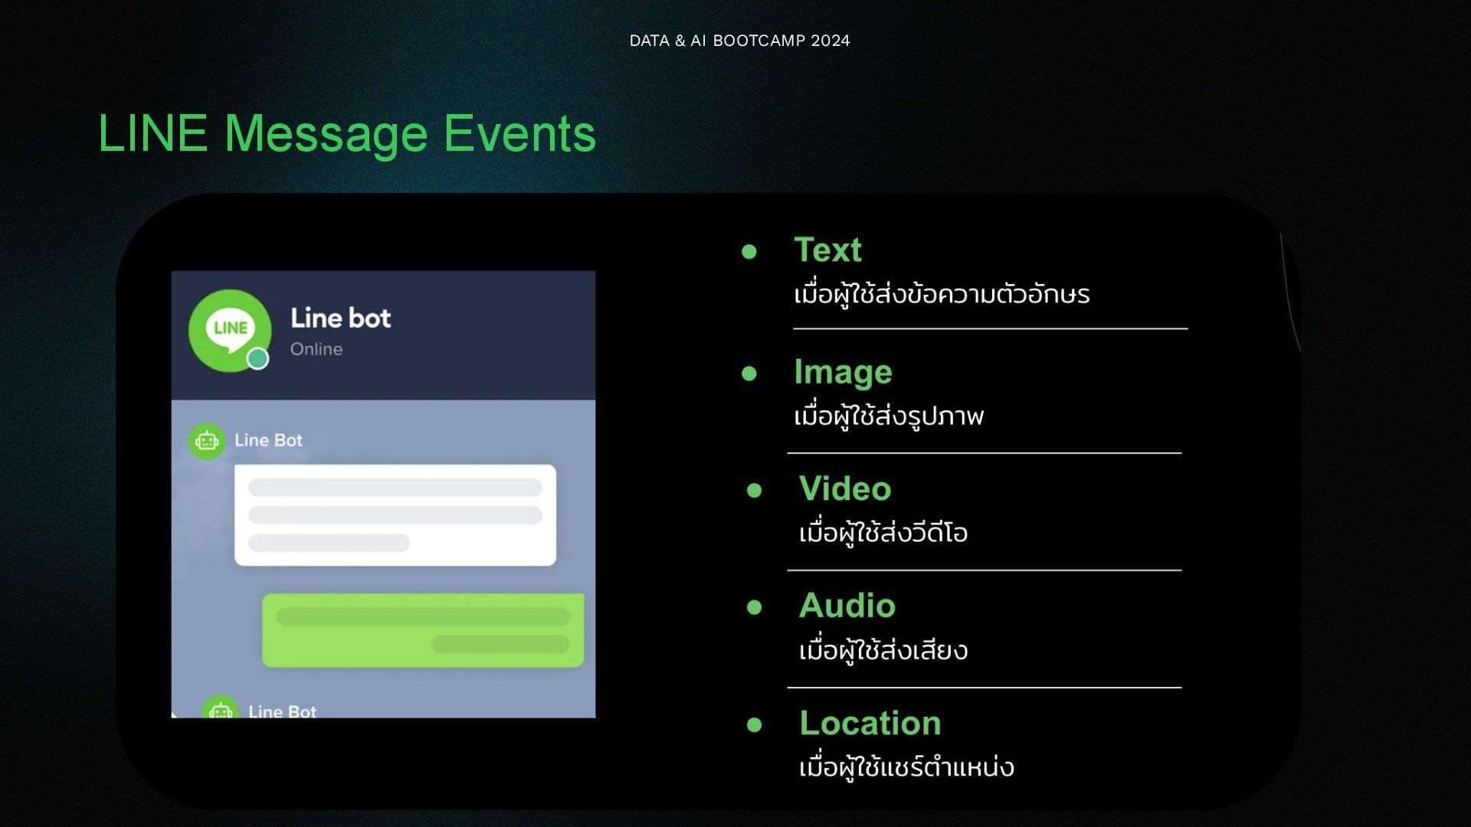Click the description 'เมื่อผู้ใช้ส่งข้อความตัวอักษร'
This screenshot has height=827, width=1471.
point(942,294)
